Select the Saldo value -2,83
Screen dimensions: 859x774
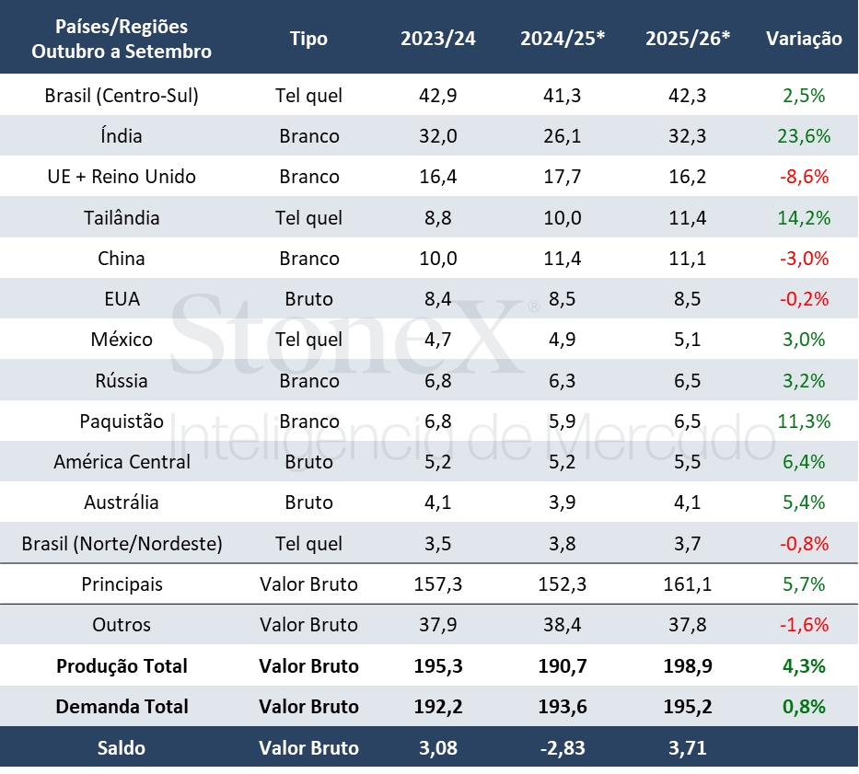point(562,748)
